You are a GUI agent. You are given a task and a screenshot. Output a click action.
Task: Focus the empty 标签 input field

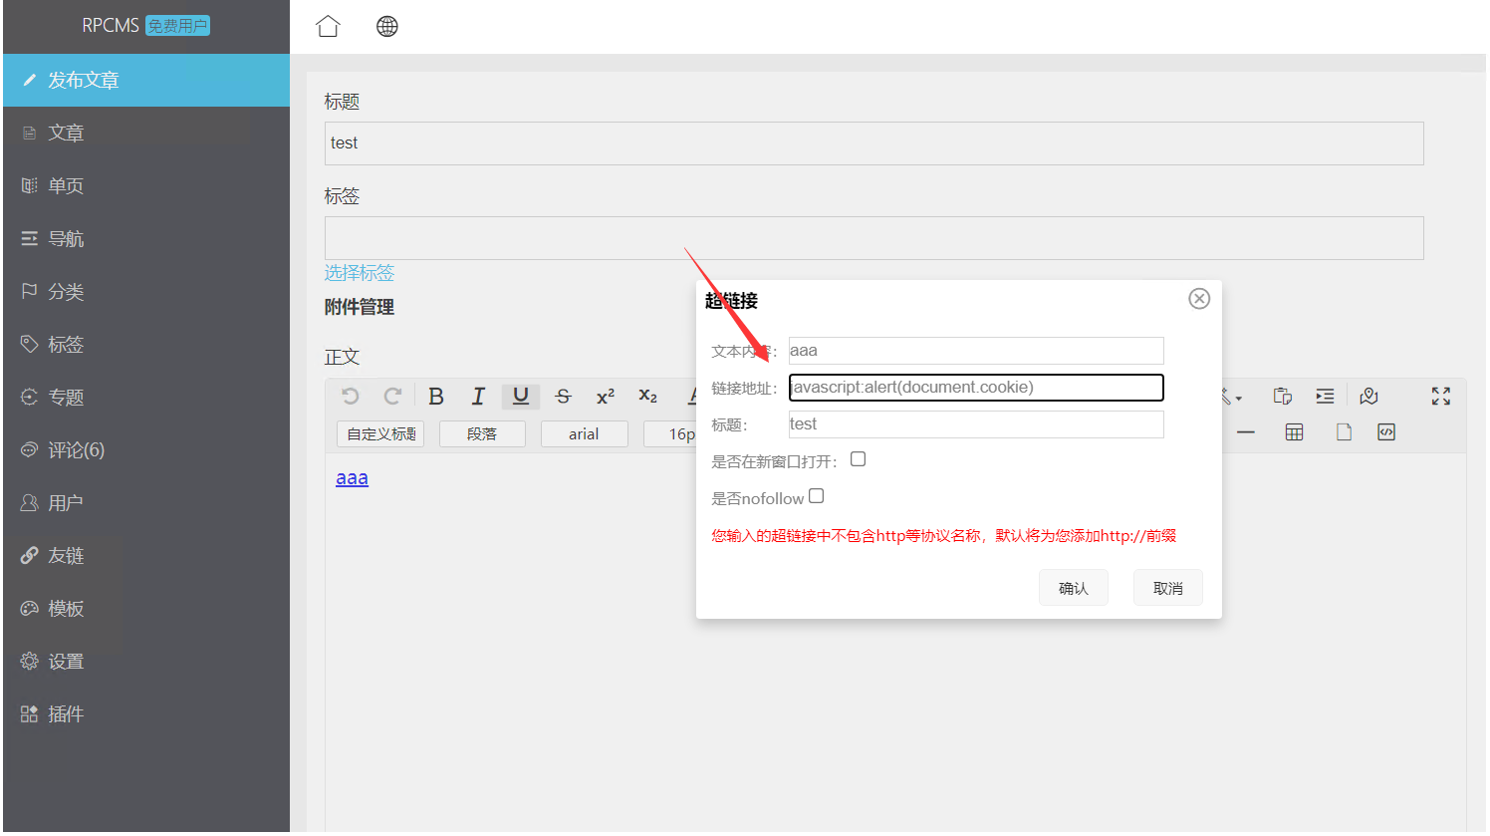pyautogui.click(x=874, y=238)
